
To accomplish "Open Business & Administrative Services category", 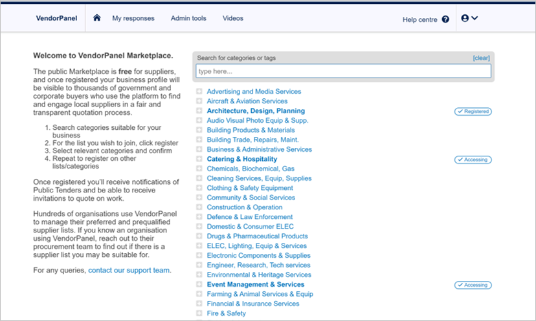I will coord(259,149).
